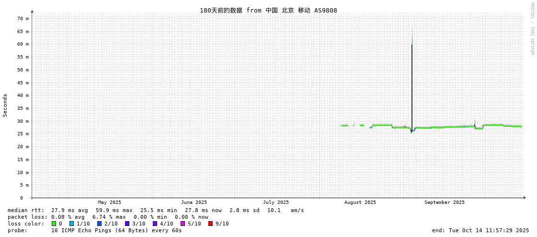
Task: Click the '25.5 ms min' rtt value
Action: [x=159, y=210]
